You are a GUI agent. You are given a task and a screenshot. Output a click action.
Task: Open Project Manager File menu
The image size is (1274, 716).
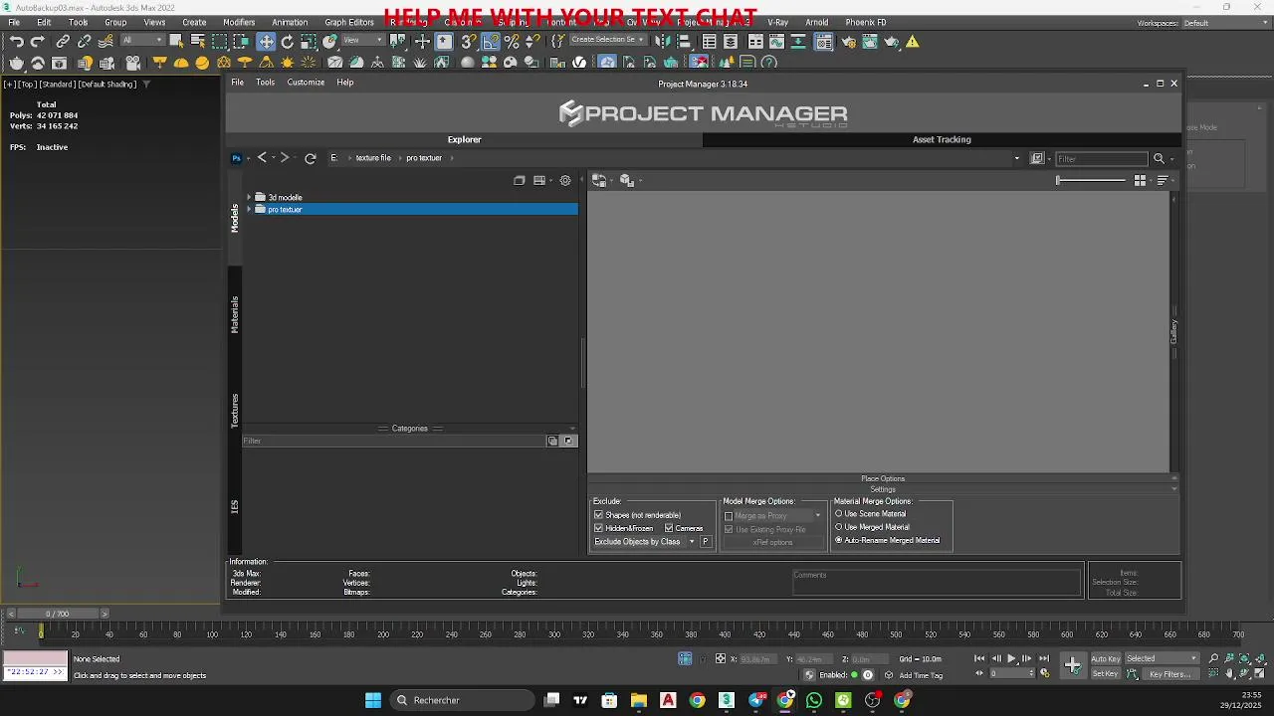click(237, 83)
